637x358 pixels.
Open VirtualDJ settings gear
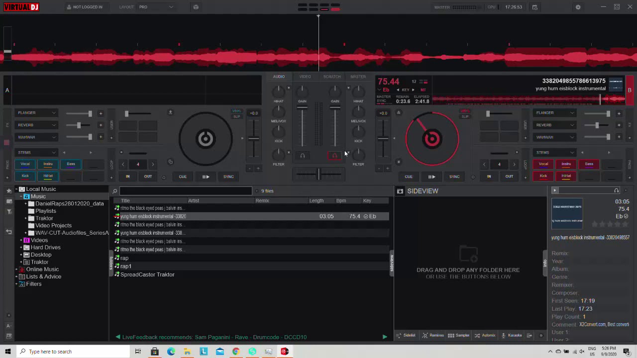click(578, 7)
